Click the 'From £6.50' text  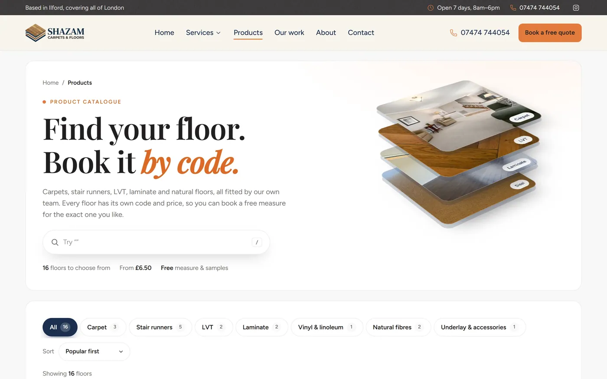[x=135, y=268]
